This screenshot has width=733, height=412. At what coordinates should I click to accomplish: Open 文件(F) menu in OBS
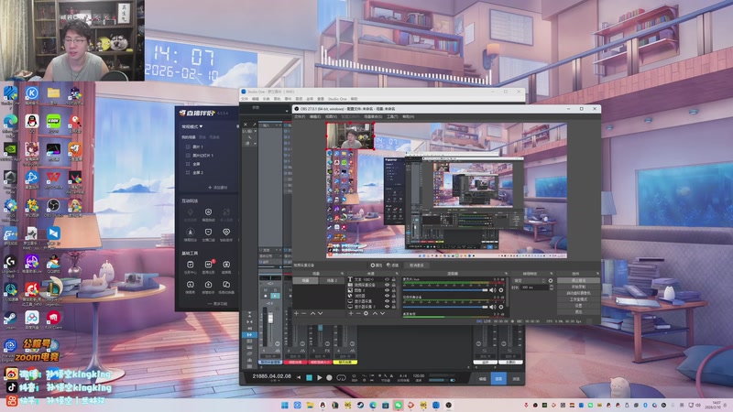click(x=300, y=116)
